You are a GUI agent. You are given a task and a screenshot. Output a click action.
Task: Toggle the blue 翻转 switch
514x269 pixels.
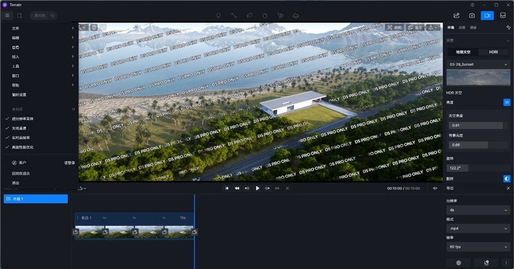click(506, 178)
